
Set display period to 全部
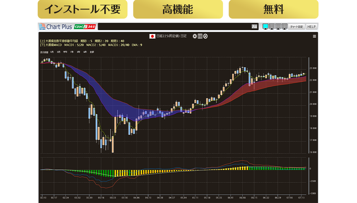[x=92, y=52]
